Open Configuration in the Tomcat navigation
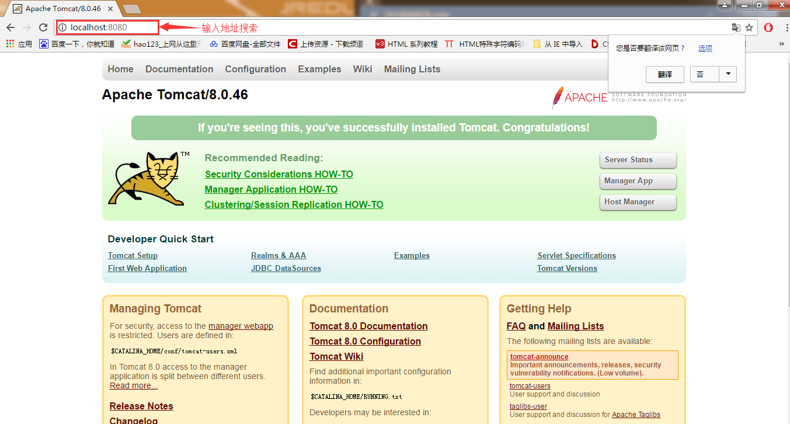The height and width of the screenshot is (424, 790). [256, 69]
